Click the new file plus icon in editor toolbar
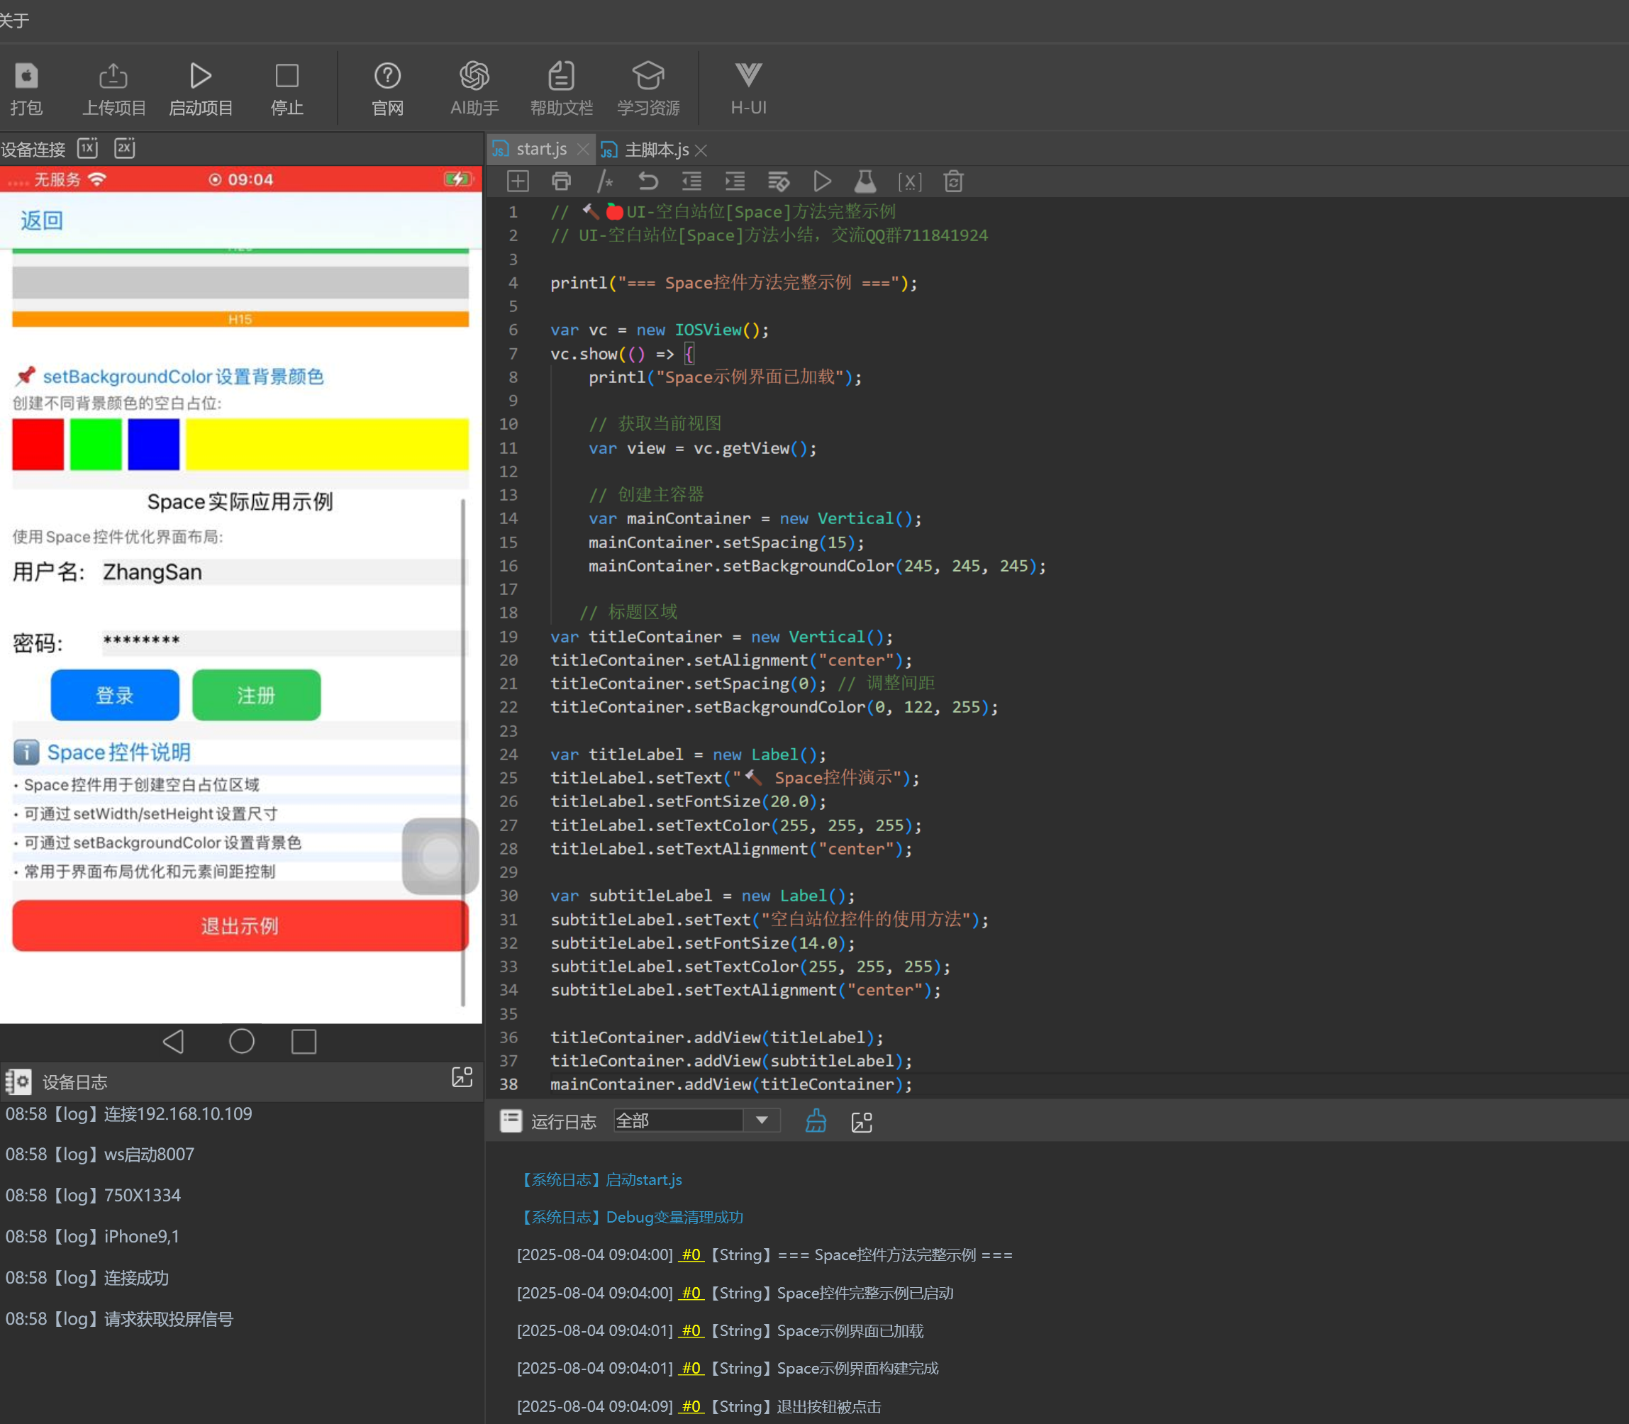This screenshot has width=1629, height=1424. click(x=518, y=181)
